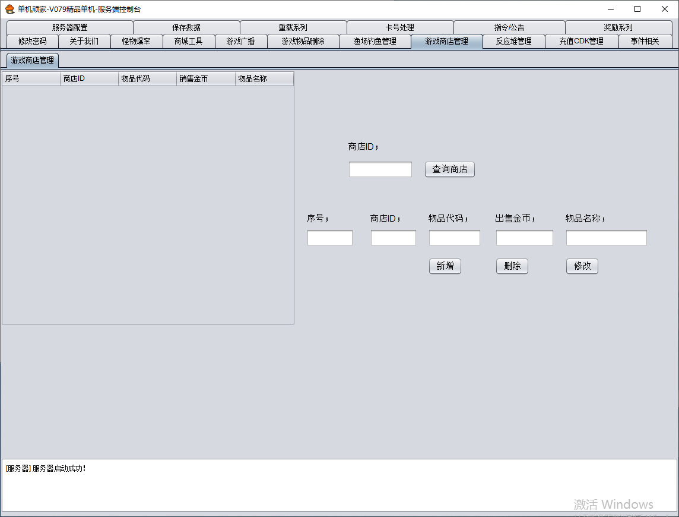The image size is (679, 517).
Task: Switch to the 修改密码 tab
Action: pyautogui.click(x=33, y=41)
